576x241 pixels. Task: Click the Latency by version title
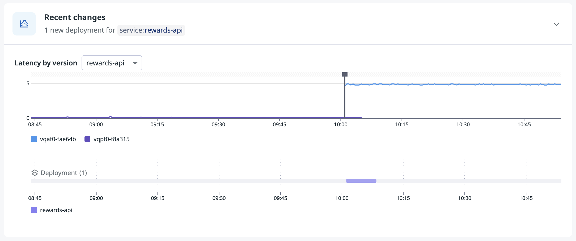46,63
